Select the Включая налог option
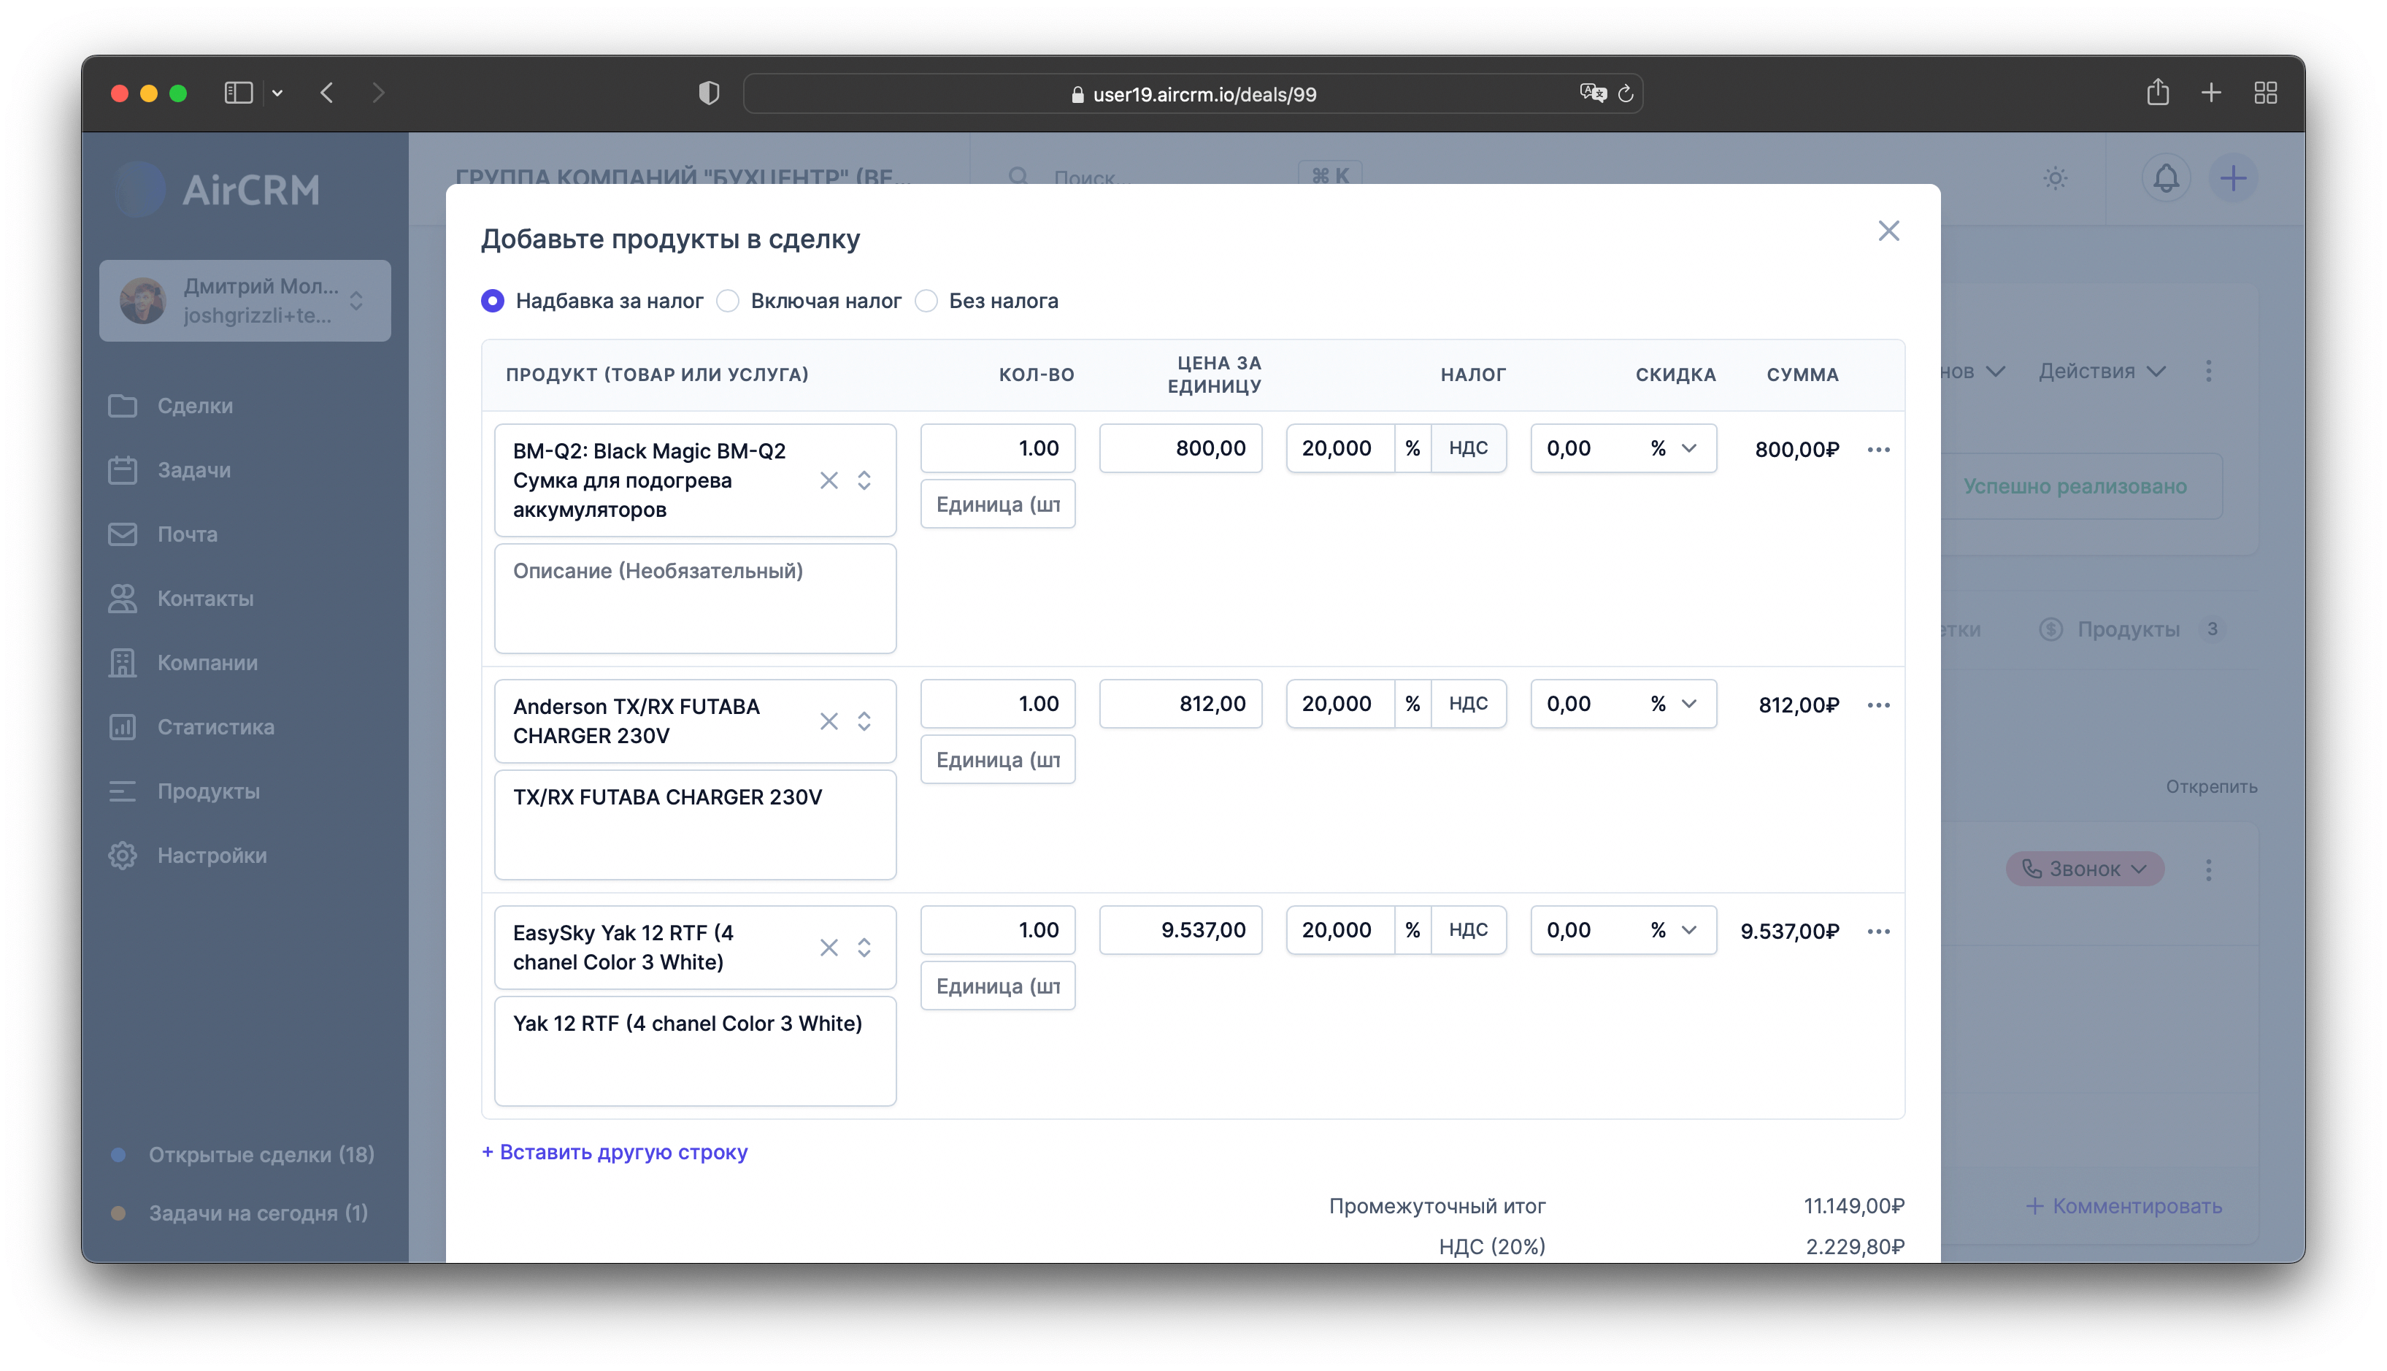The image size is (2387, 1371). [729, 300]
